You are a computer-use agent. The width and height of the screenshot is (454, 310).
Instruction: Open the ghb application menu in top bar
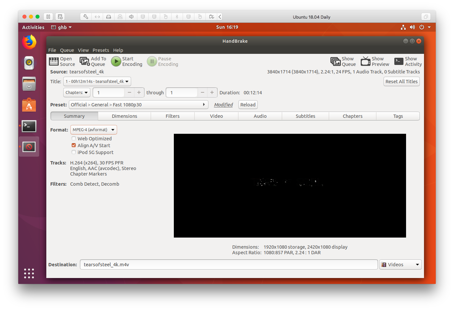click(61, 27)
